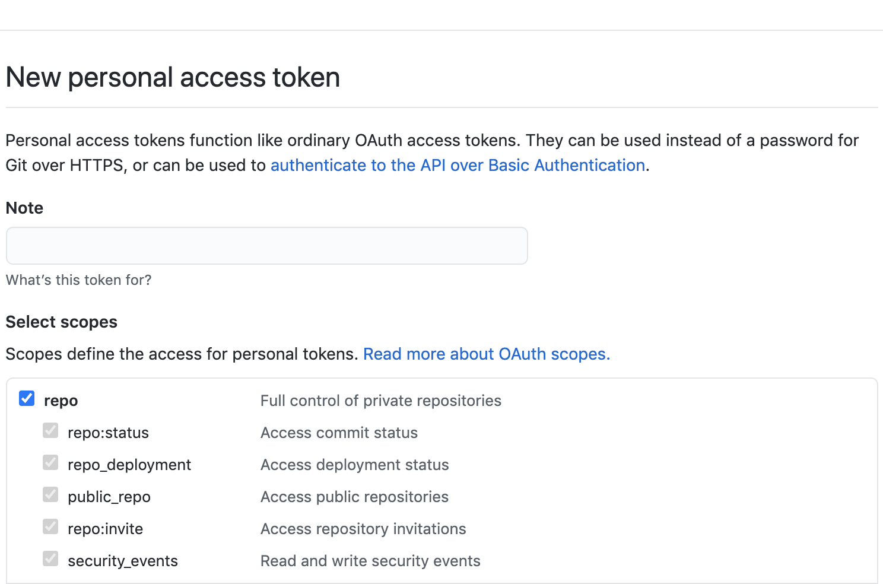Screen dimensions: 883x584
Task: Toggle the repo:invite checkbox
Action: 50,526
